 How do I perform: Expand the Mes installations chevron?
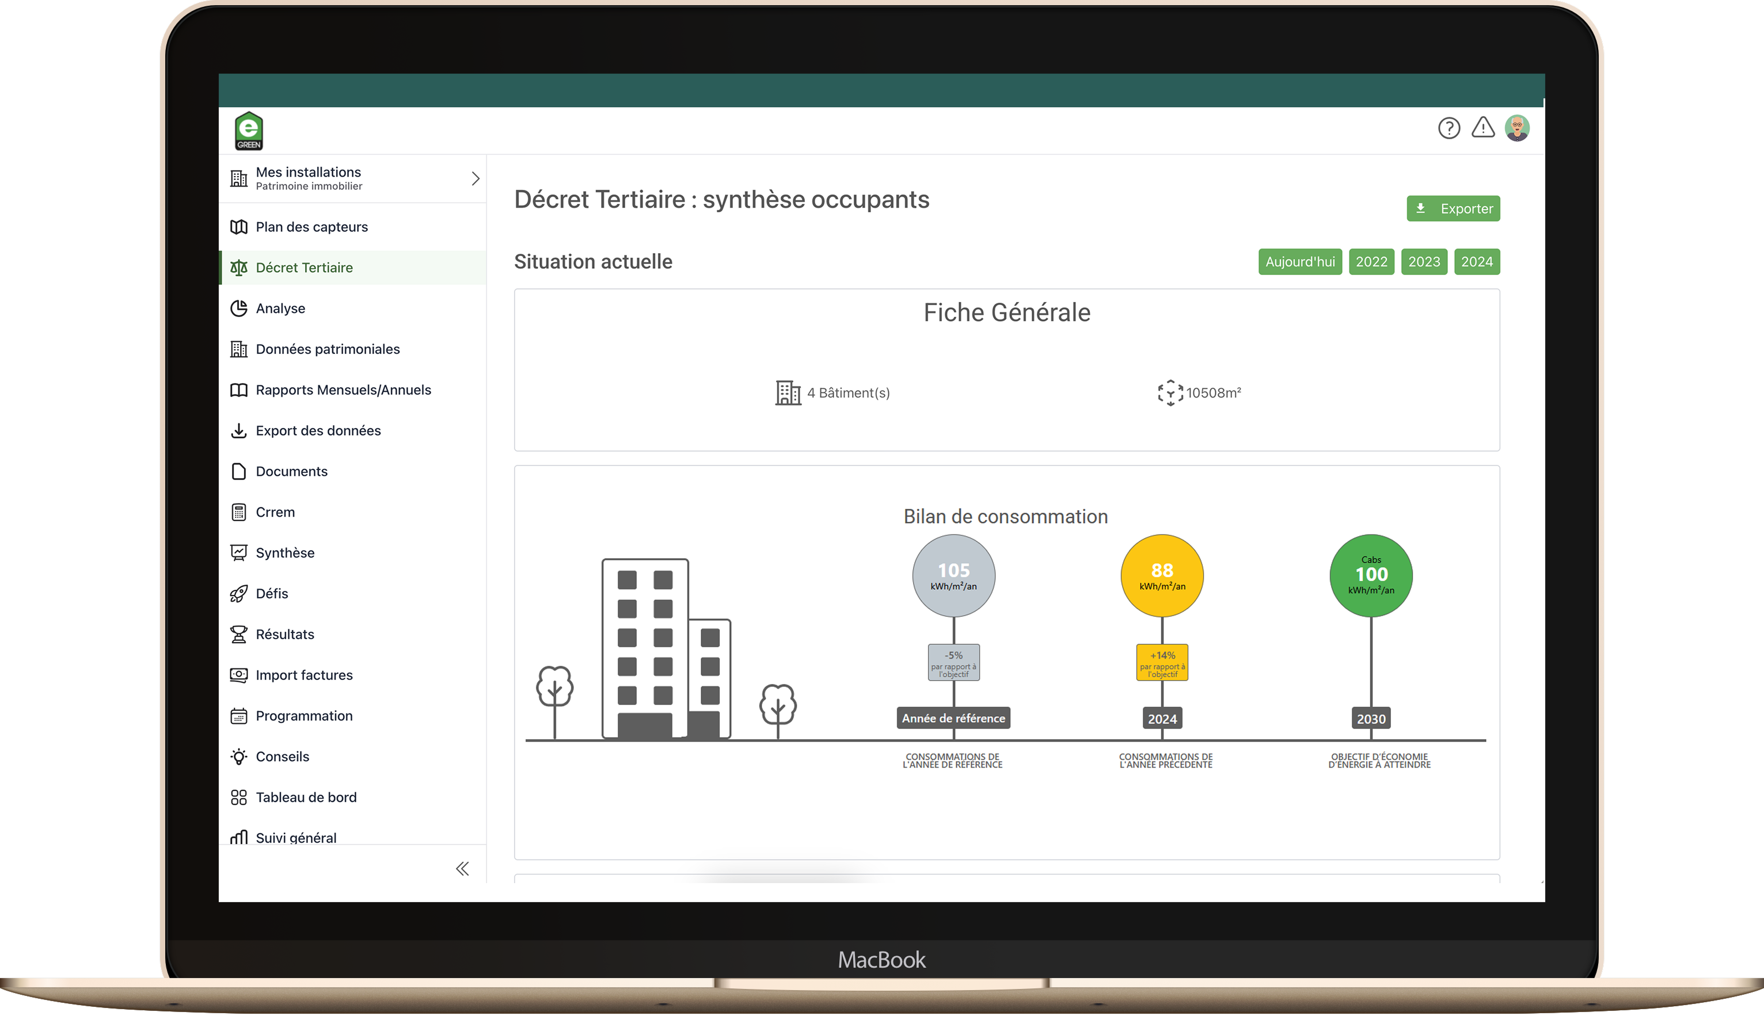point(477,178)
